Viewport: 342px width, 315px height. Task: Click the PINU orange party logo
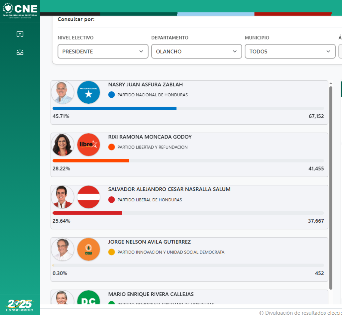point(89,249)
